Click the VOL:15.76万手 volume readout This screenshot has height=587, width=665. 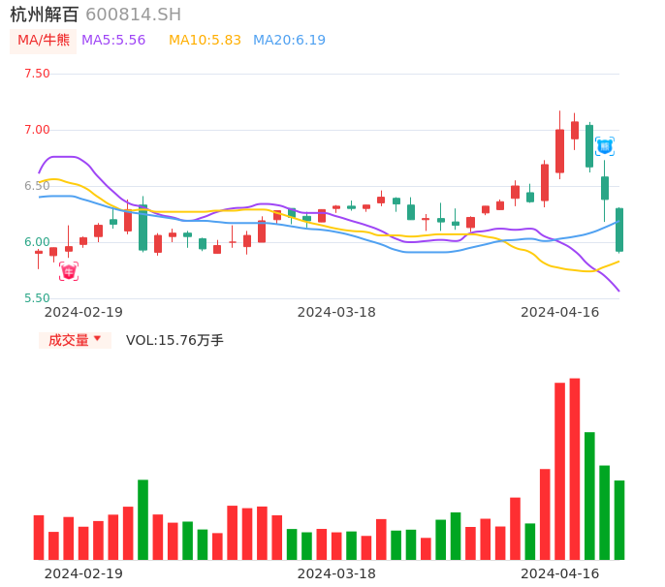click(174, 340)
